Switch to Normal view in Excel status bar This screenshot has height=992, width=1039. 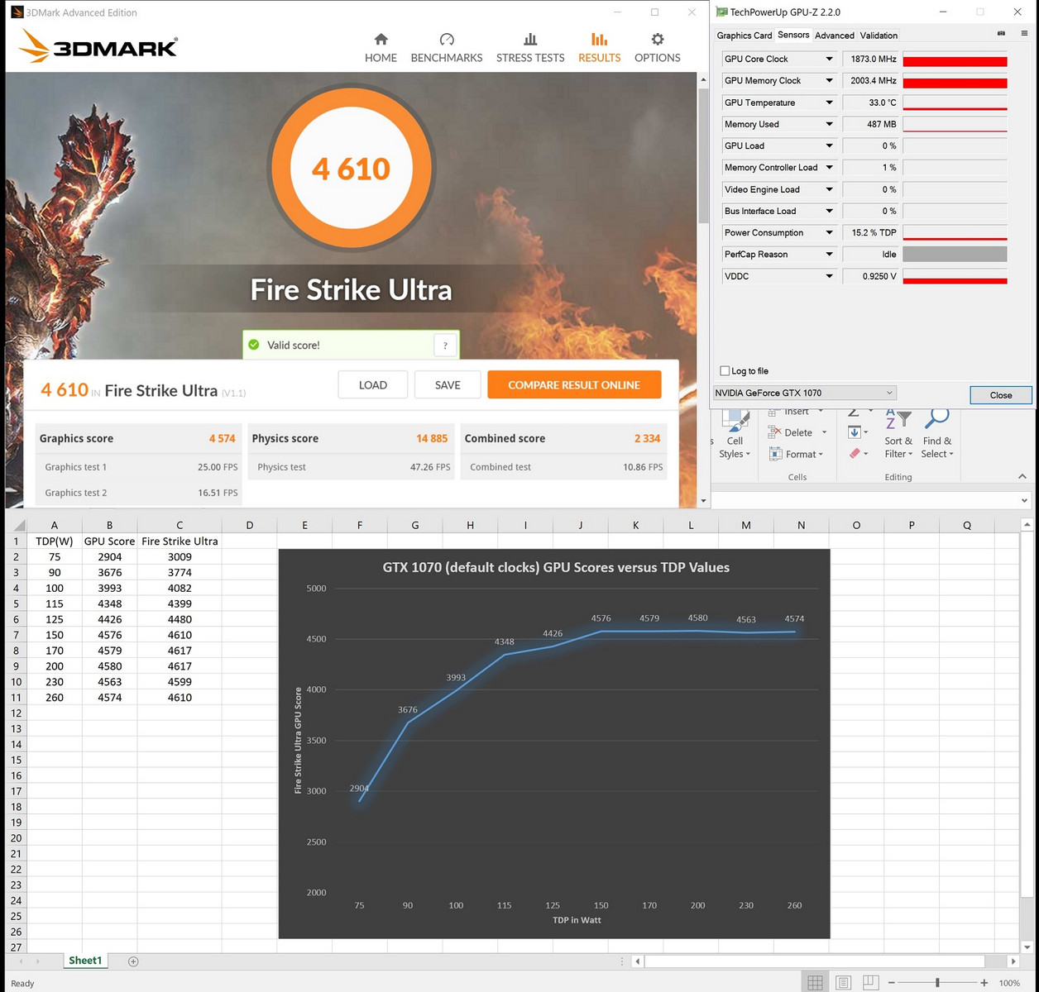[x=815, y=983]
